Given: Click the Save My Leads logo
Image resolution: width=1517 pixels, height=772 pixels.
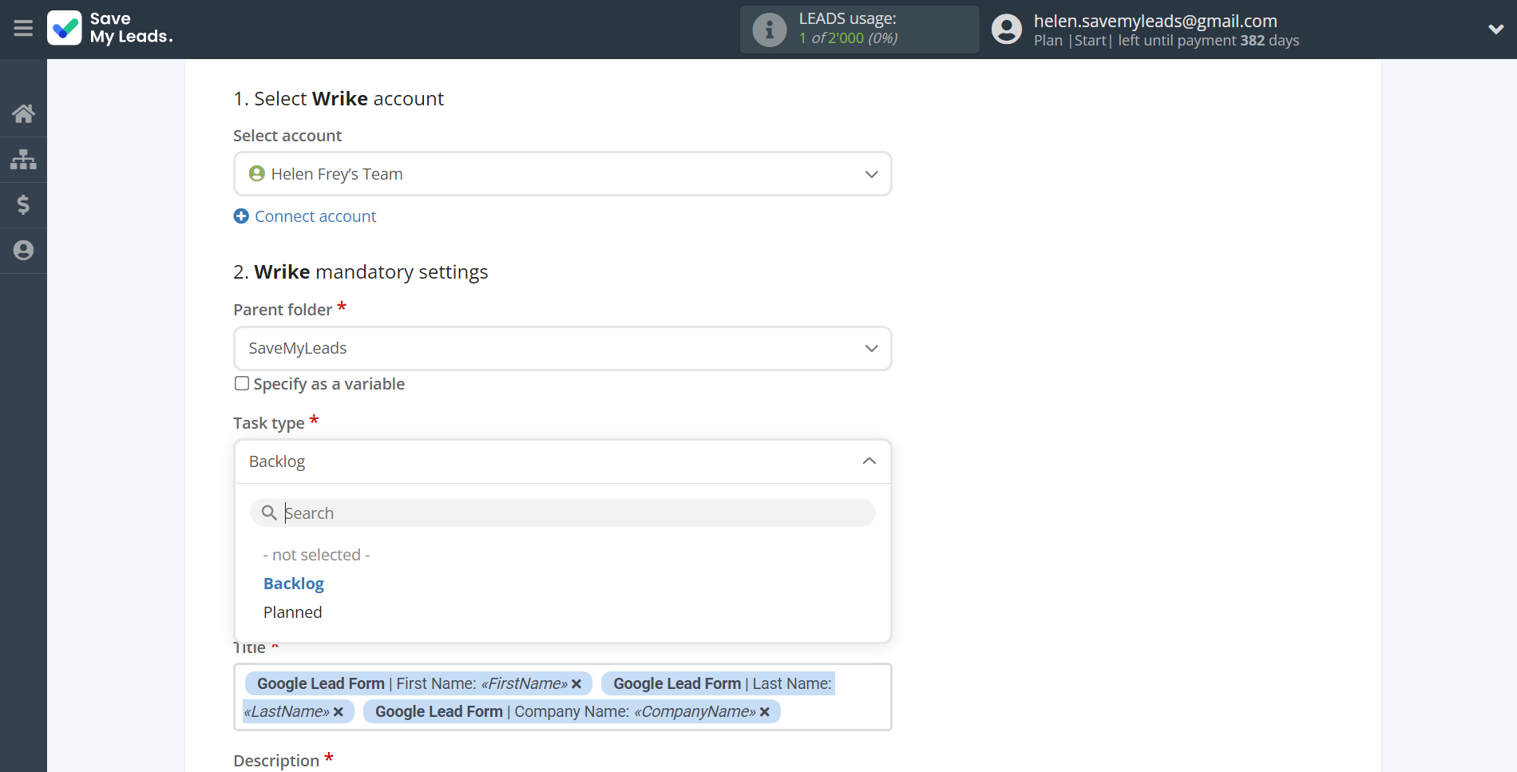Looking at the screenshot, I should (x=110, y=28).
